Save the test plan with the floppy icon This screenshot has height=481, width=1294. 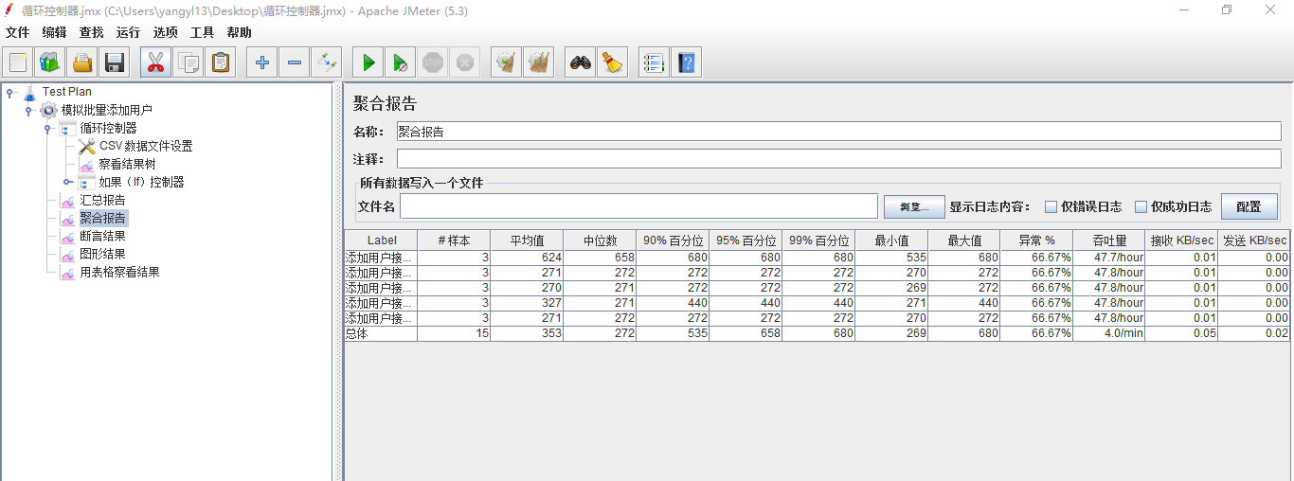(x=115, y=63)
